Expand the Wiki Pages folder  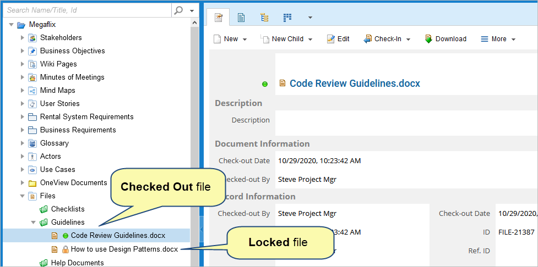coord(23,64)
